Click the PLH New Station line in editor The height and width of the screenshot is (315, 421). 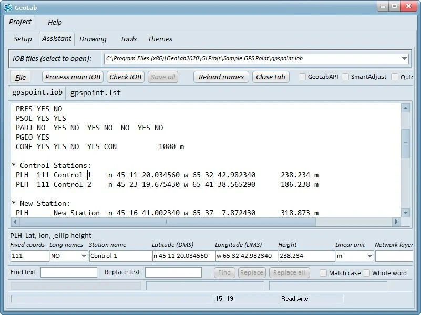click(x=167, y=213)
